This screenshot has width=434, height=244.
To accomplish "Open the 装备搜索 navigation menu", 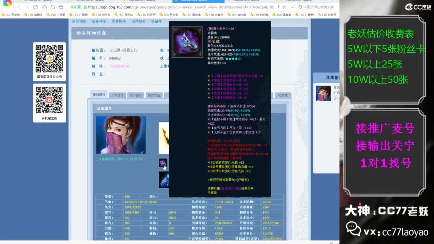I will pos(99,21).
